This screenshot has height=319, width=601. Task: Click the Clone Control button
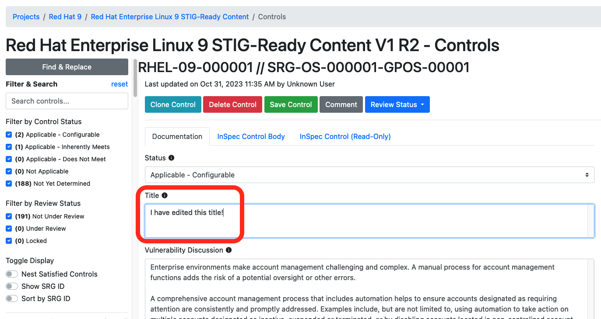(173, 104)
